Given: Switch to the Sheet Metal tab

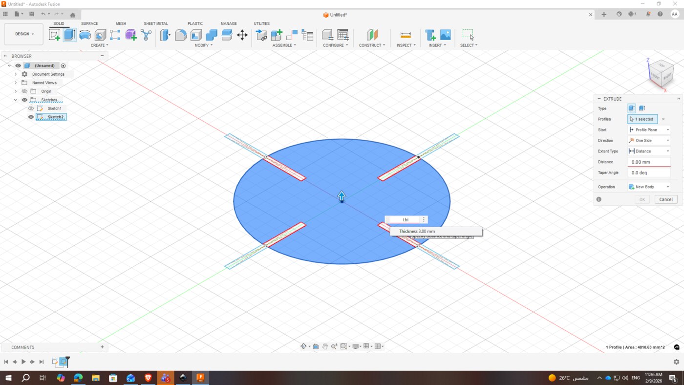Looking at the screenshot, I should (x=156, y=23).
